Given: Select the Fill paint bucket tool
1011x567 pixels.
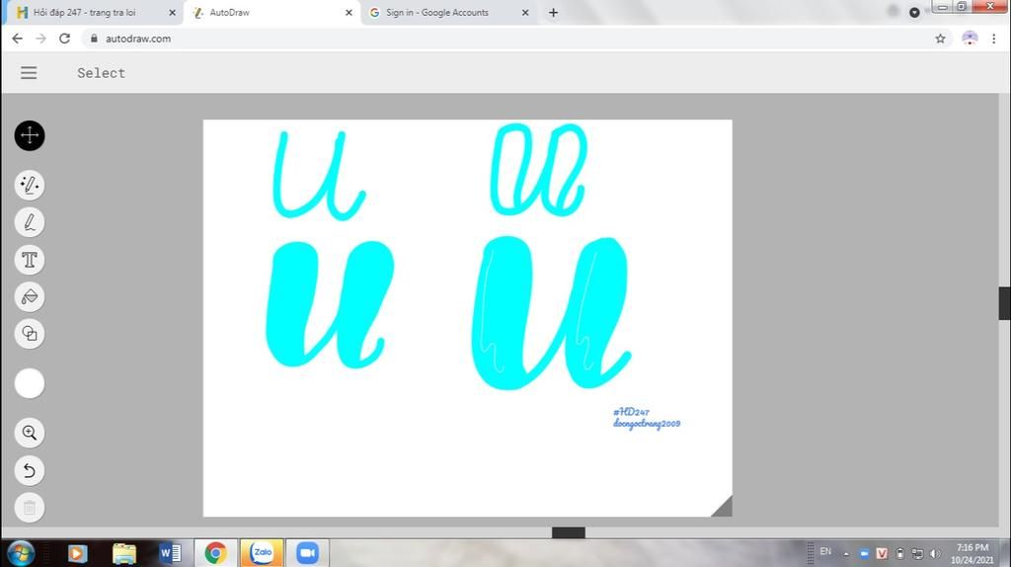Looking at the screenshot, I should [x=30, y=296].
